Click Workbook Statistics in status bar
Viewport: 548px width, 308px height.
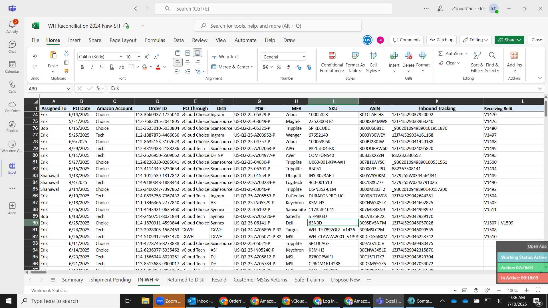pyautogui.click(x=50, y=290)
